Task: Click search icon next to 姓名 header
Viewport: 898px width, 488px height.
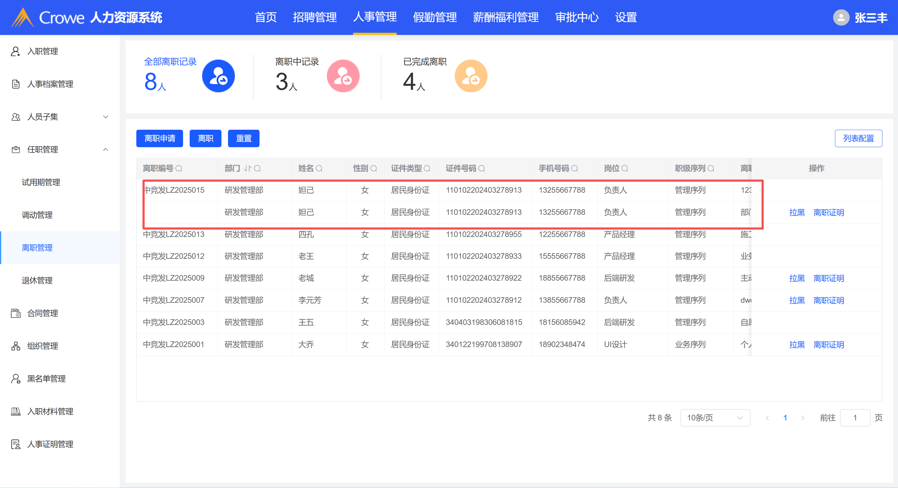Action: (x=319, y=169)
